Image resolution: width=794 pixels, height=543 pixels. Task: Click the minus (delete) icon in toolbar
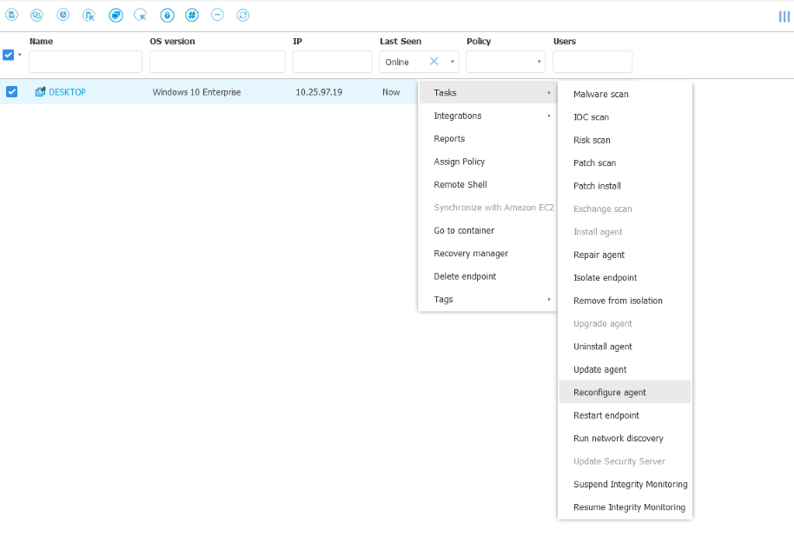tap(217, 15)
